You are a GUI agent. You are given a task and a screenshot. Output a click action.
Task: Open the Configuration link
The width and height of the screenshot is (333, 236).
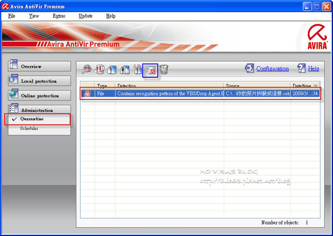click(273, 69)
